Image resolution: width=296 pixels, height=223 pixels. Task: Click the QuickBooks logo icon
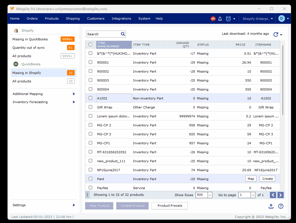pos(16,64)
